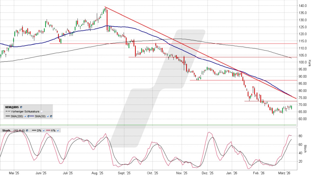Image resolution: width=314 pixels, height=177 pixels.
Task: Open the SMA(50) settings icon
Action: tap(51, 116)
